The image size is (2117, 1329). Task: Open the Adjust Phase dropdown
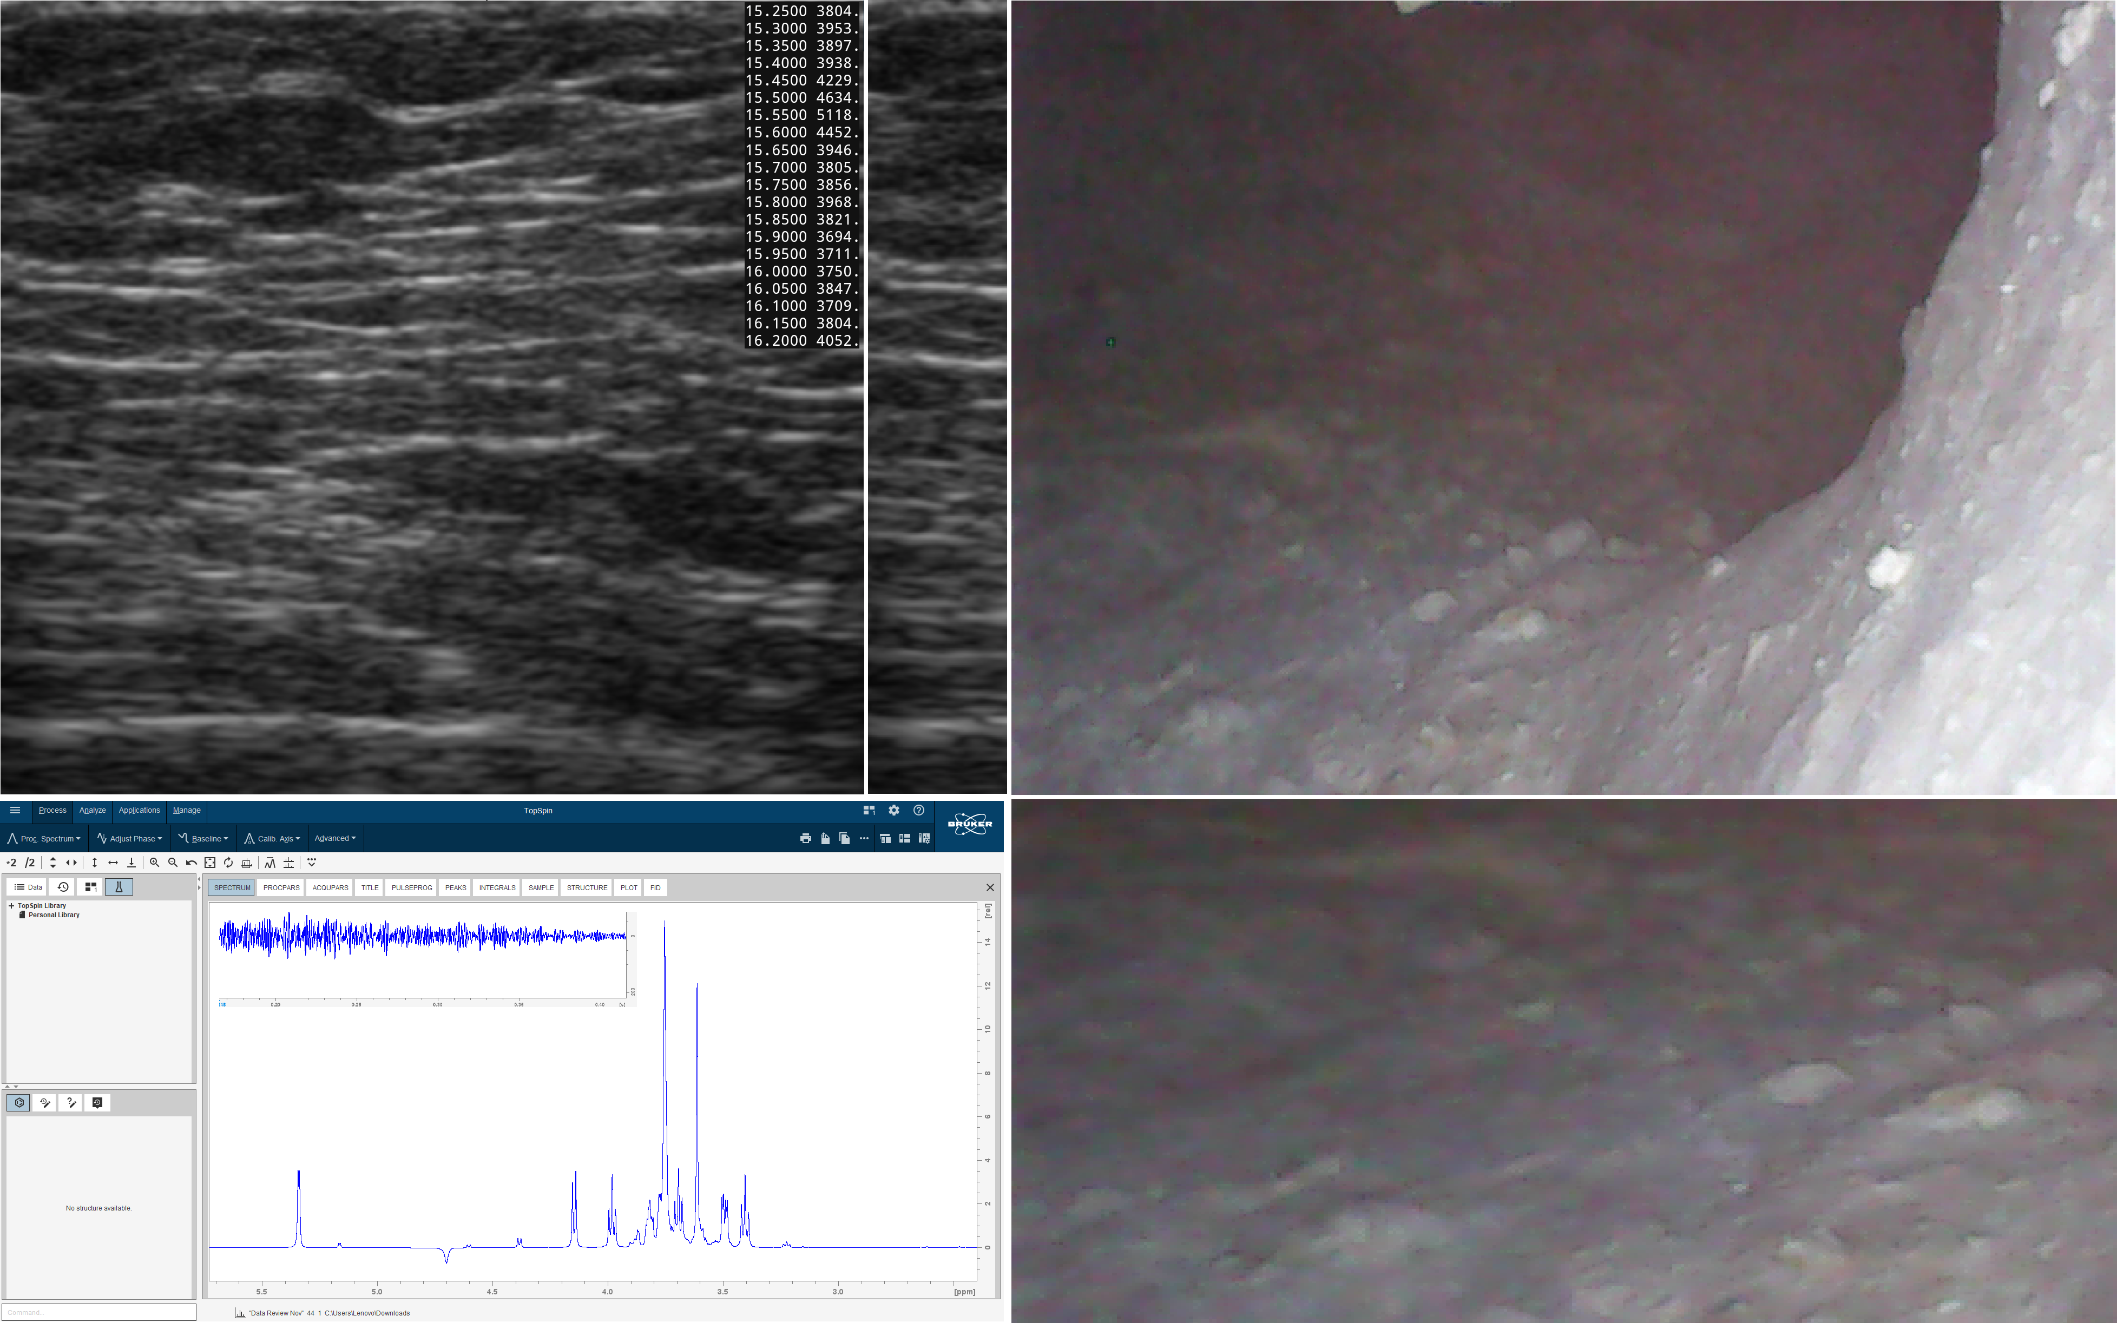tap(130, 839)
